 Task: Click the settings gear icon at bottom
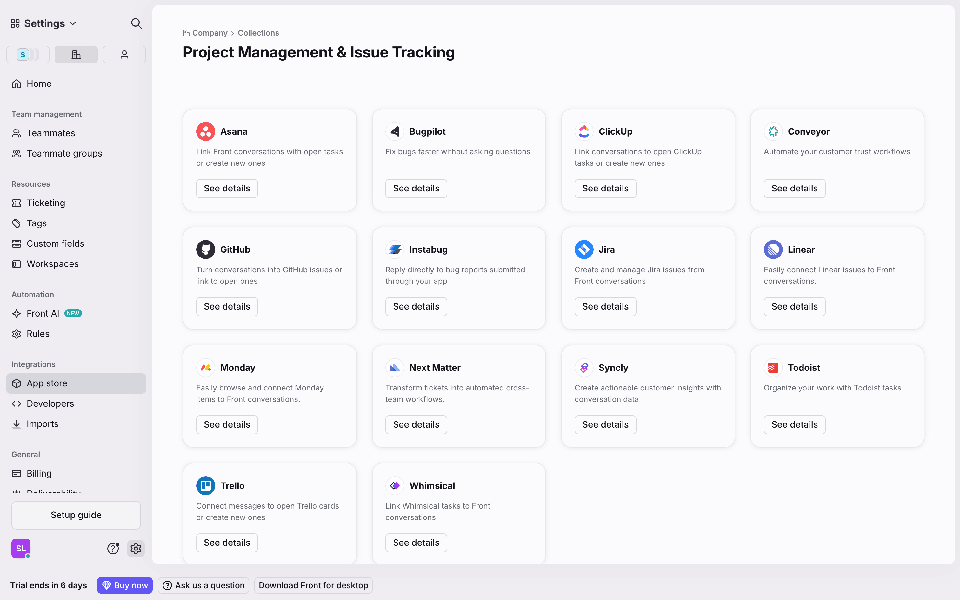click(x=136, y=549)
